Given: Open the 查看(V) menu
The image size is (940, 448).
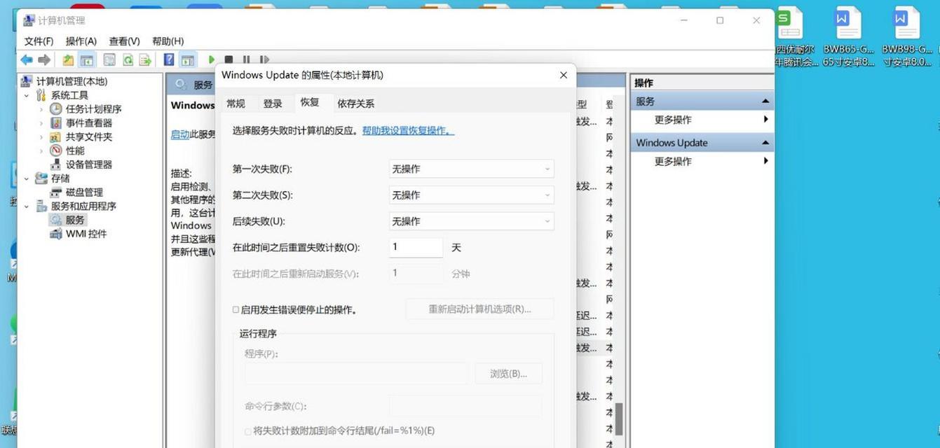Looking at the screenshot, I should point(124,41).
